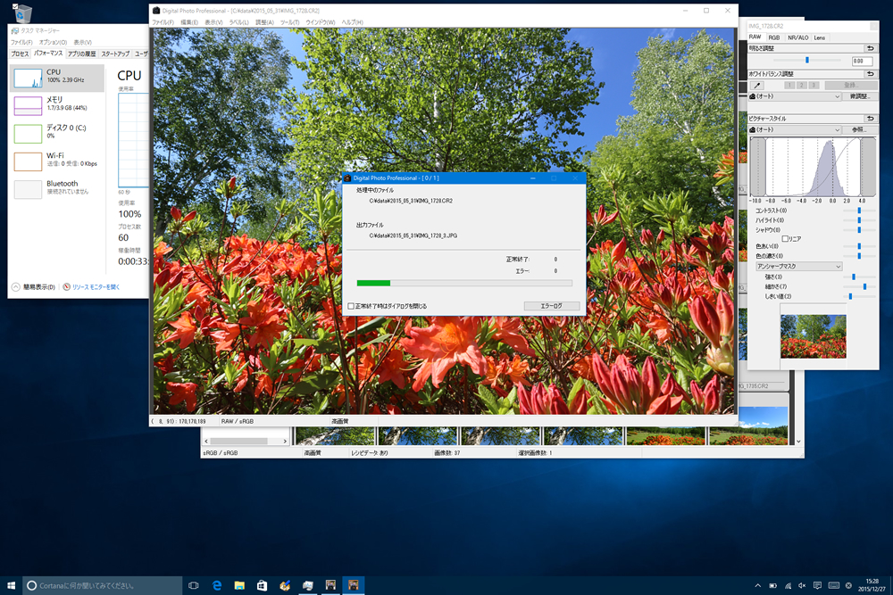This screenshot has height=595, width=893.
Task: Open the Help menu in Digital Photo Professional
Action: pyautogui.click(x=352, y=22)
